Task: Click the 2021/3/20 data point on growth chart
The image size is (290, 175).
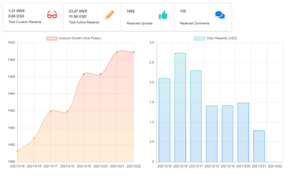Action: point(100,74)
